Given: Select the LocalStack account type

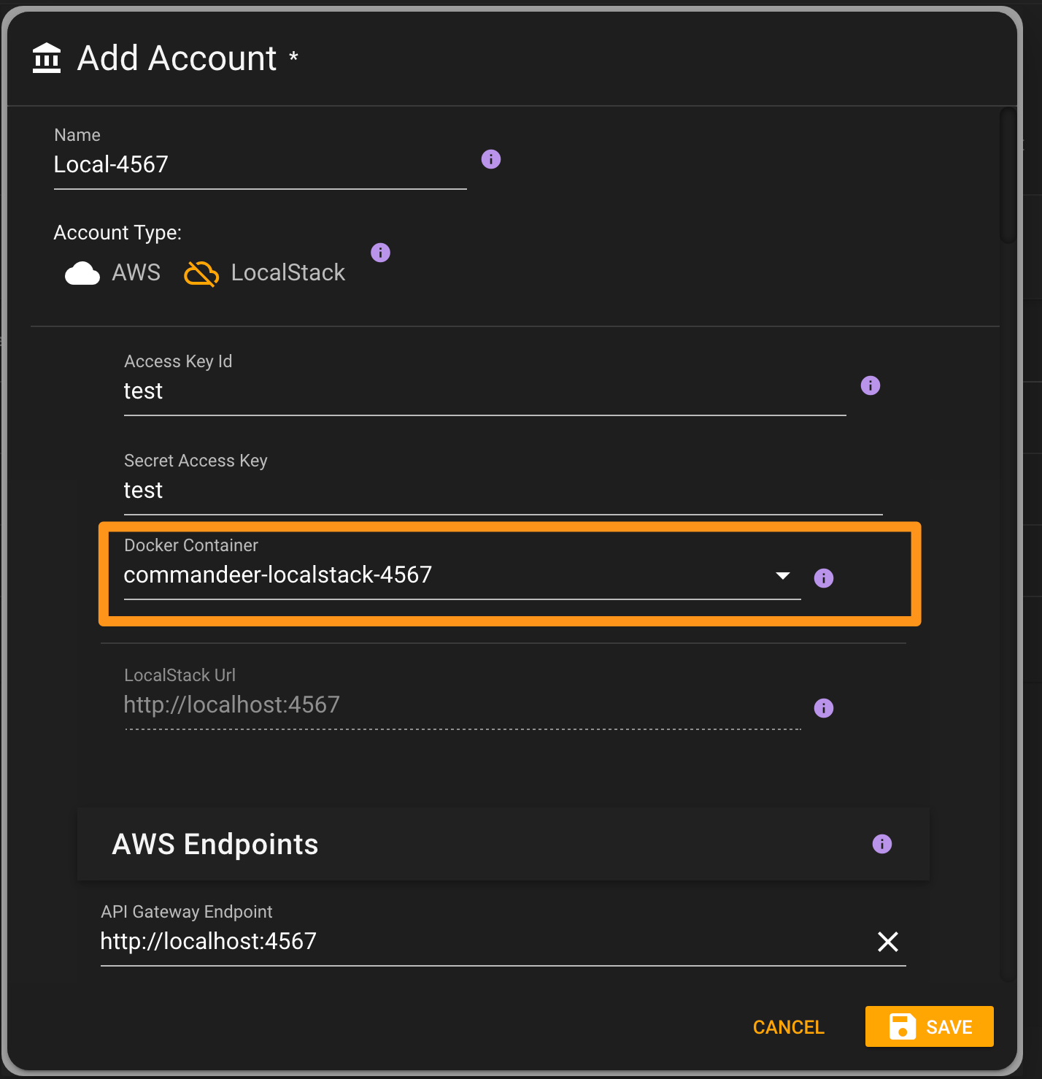Looking at the screenshot, I should pyautogui.click(x=264, y=273).
